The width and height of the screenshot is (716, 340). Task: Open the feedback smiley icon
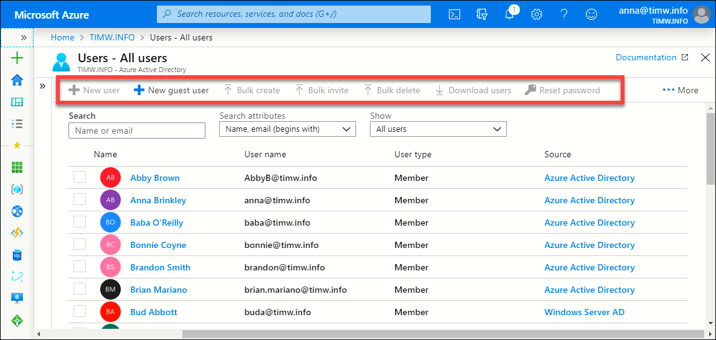point(591,14)
